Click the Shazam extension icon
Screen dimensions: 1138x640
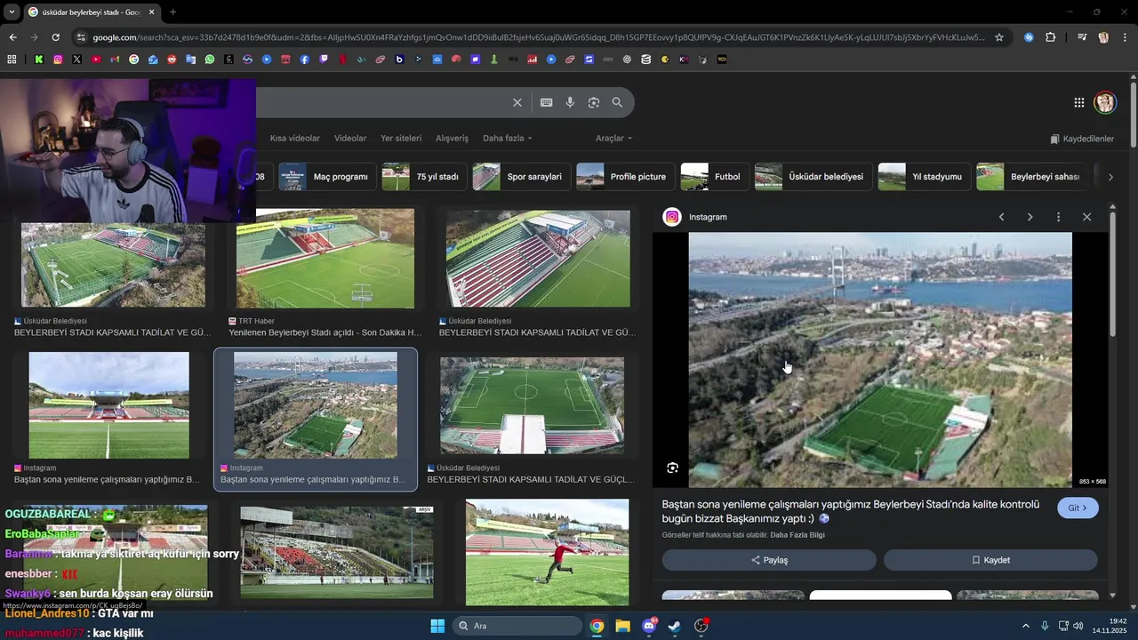(1029, 37)
